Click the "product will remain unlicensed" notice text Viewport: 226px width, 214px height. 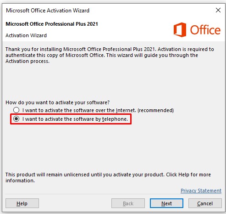(x=108, y=177)
